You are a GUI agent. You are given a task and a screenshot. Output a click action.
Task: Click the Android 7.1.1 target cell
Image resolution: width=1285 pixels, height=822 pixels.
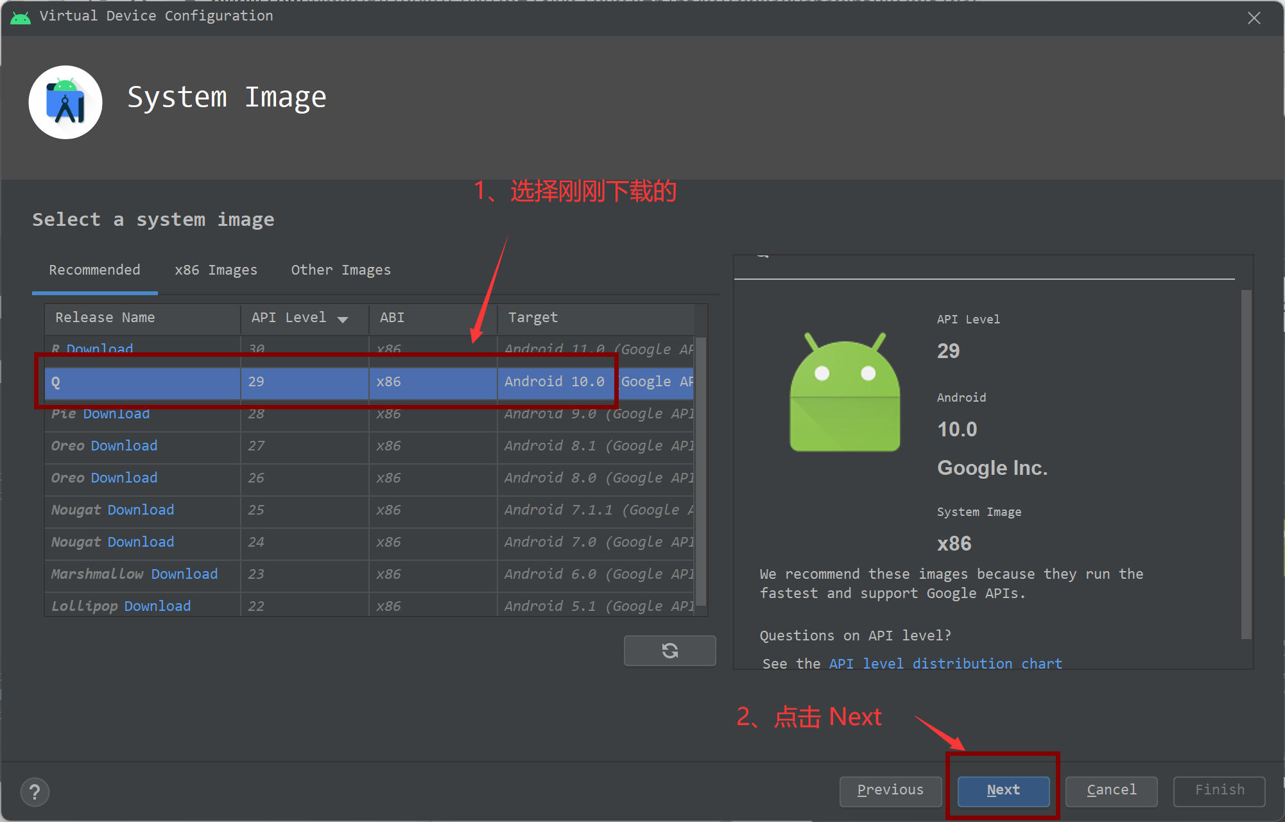coord(596,511)
